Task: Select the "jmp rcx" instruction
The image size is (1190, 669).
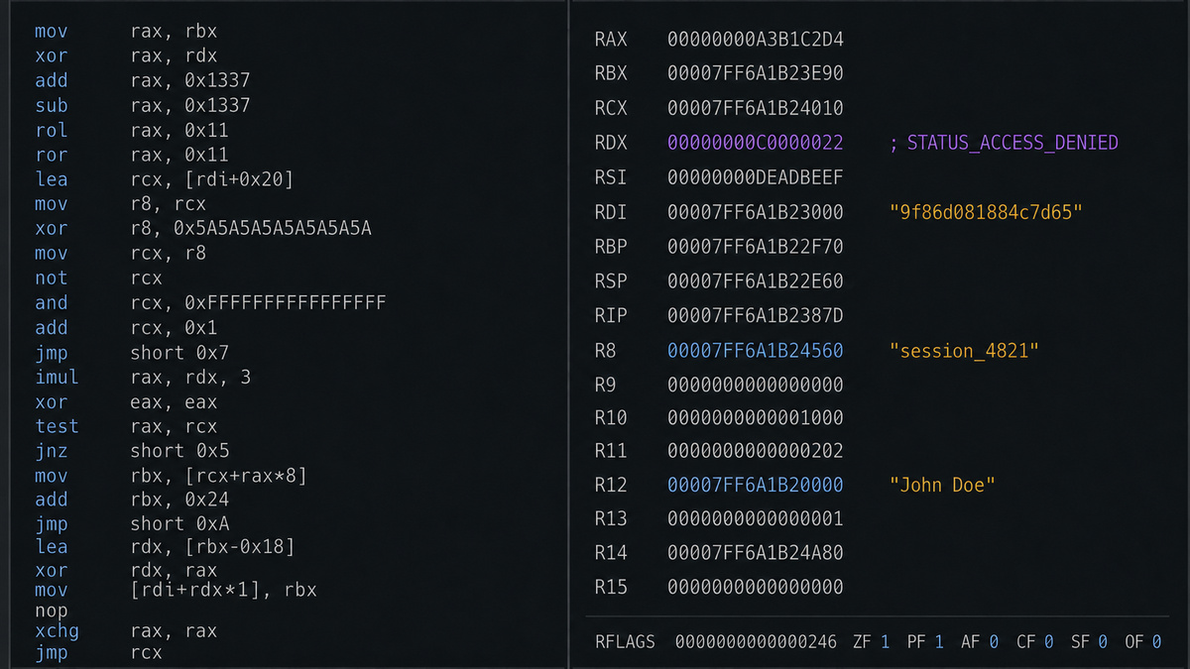Action: [x=99, y=652]
